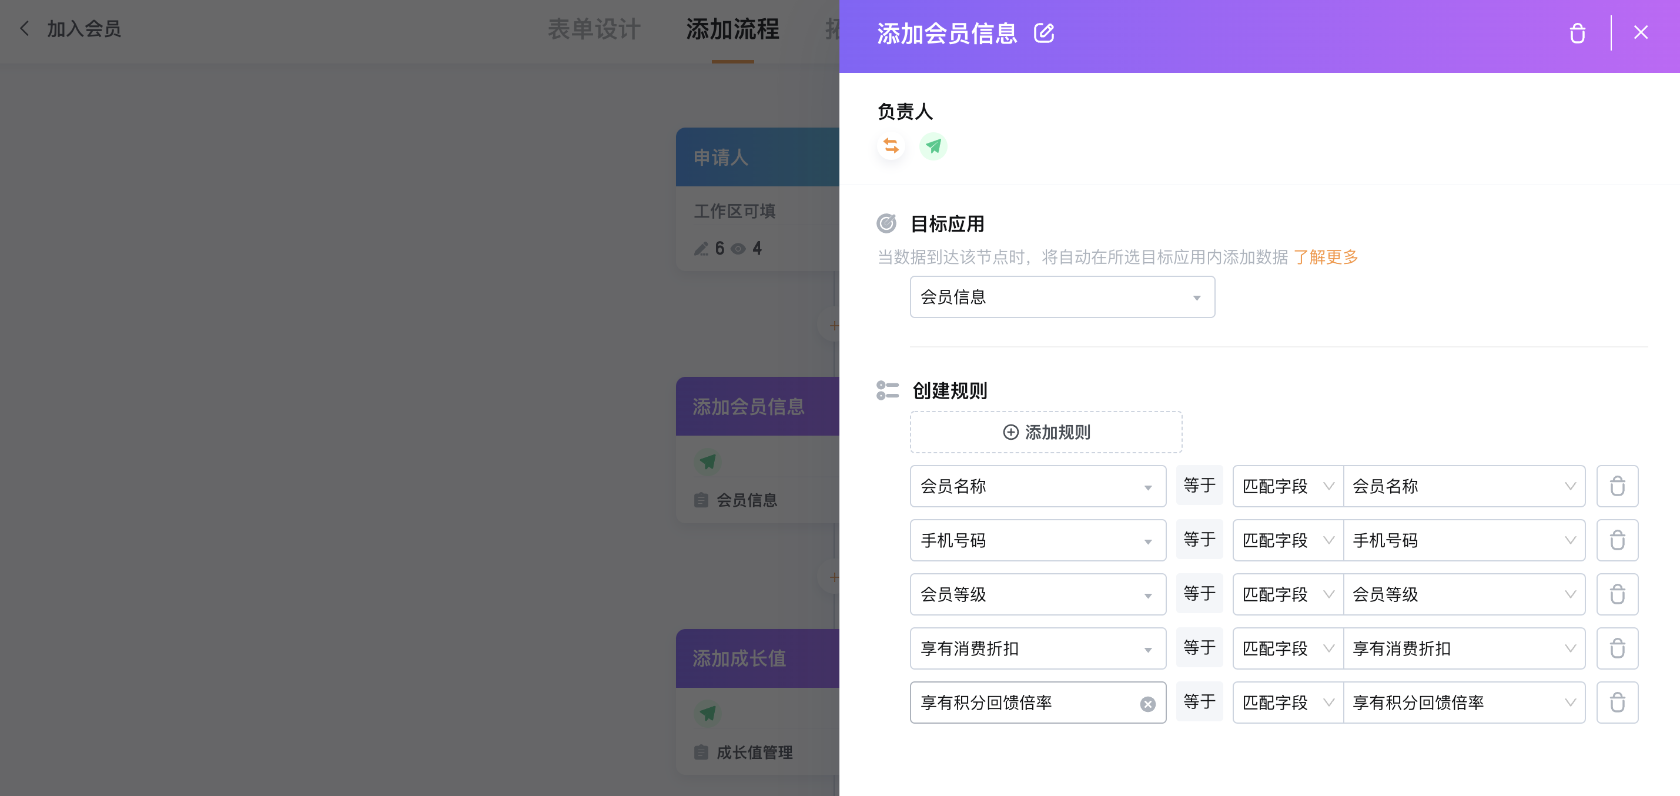Open the right-side 享有积分回馈倍率 value dropdown
1680x796 pixels.
point(1464,703)
